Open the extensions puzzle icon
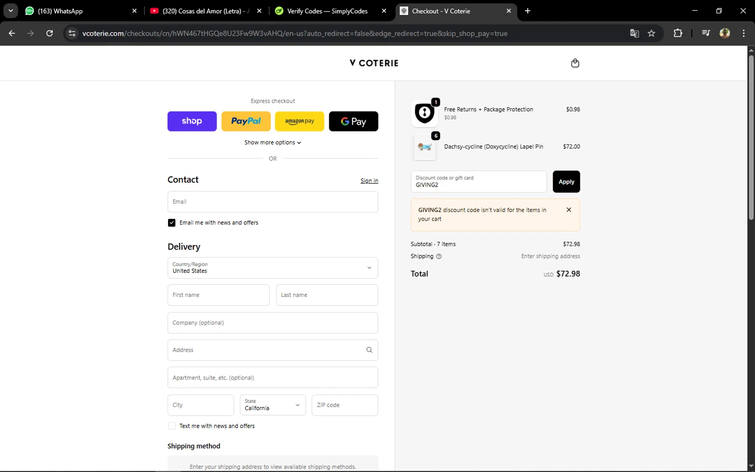This screenshot has height=472, width=755. pos(678,33)
